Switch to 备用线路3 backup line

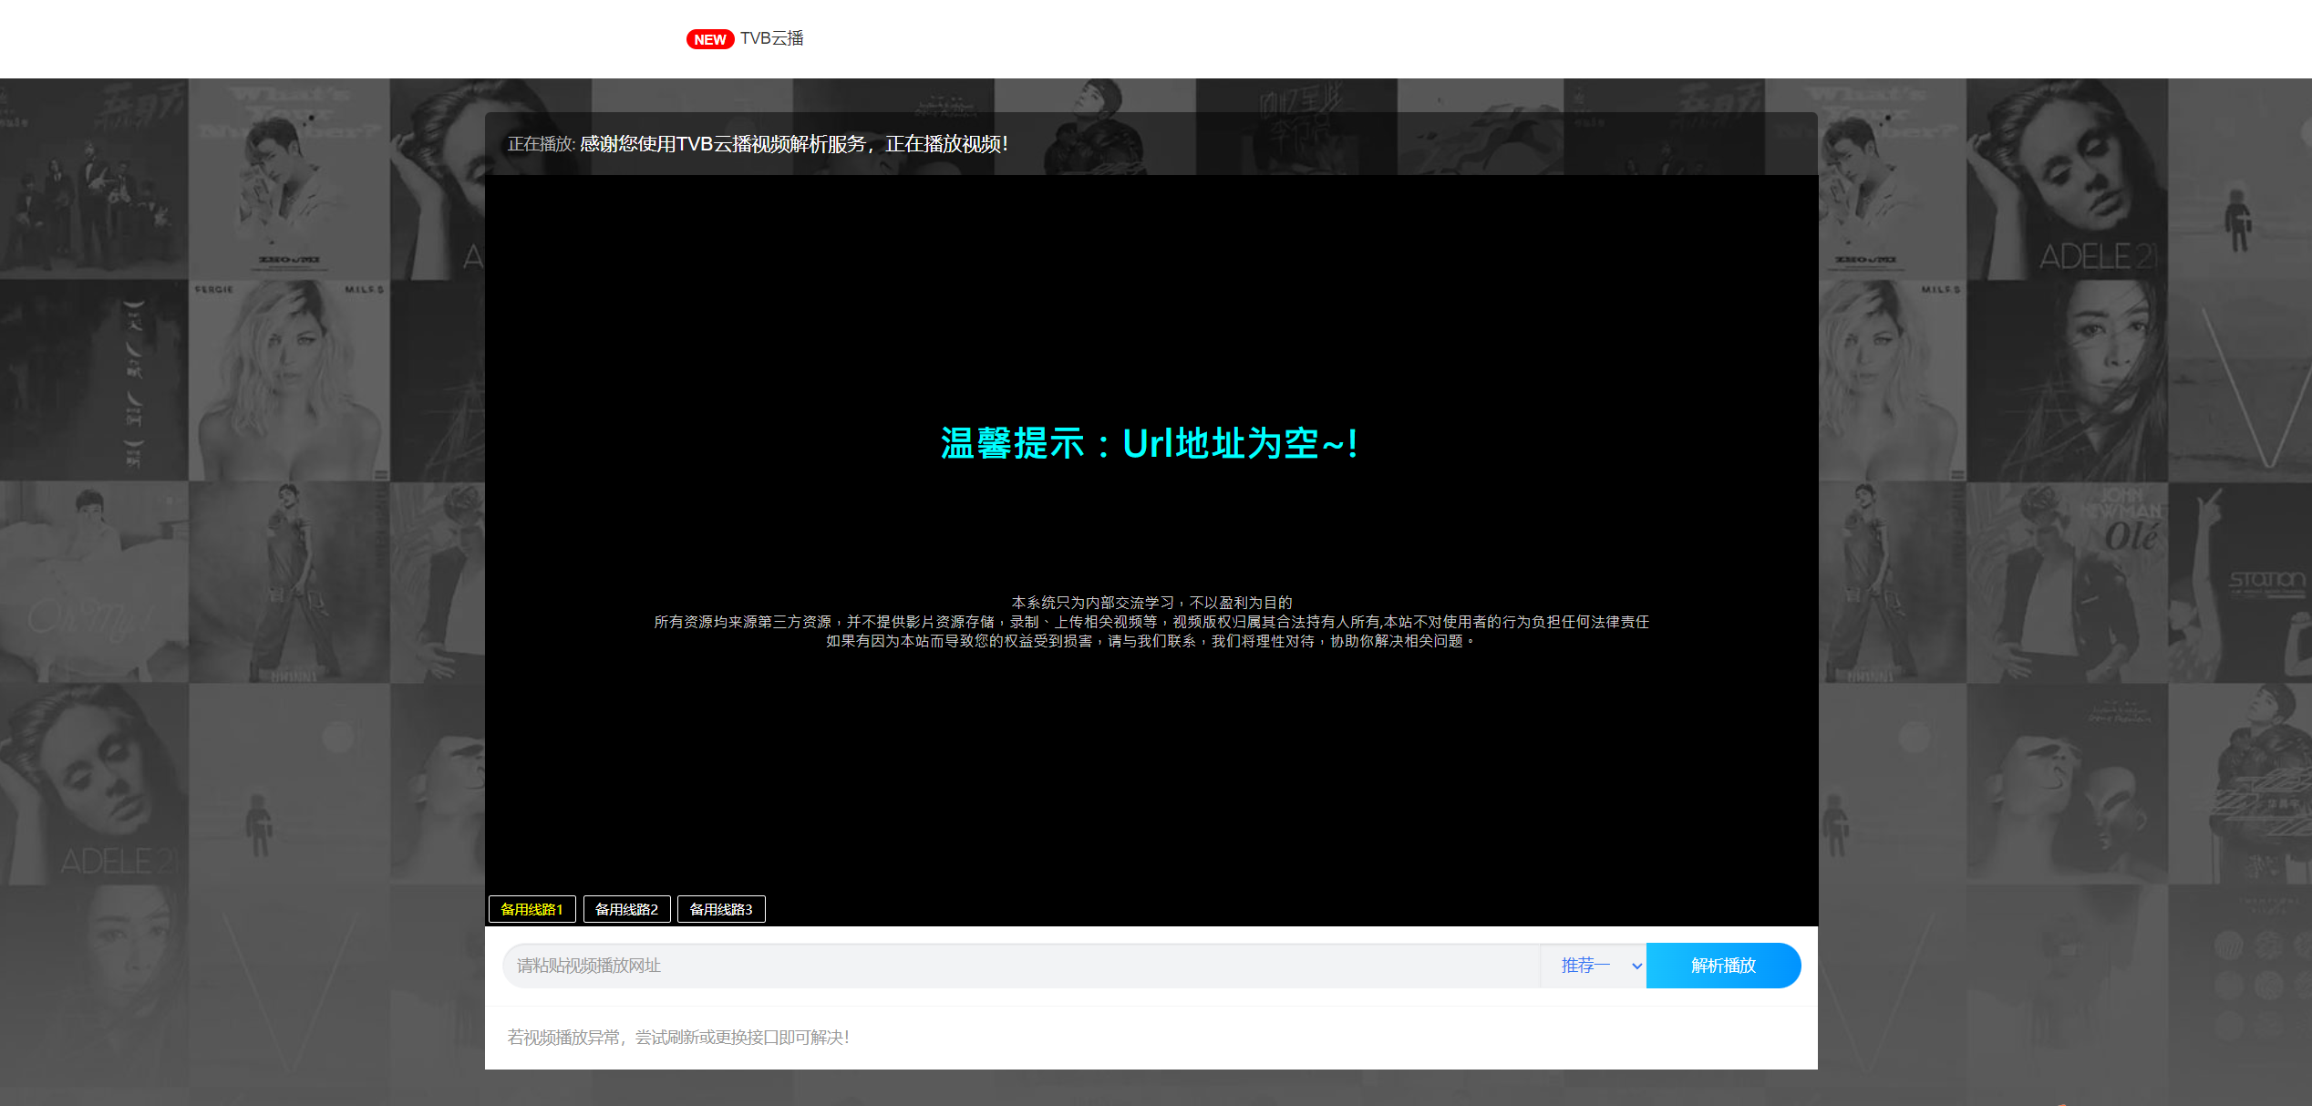(721, 909)
